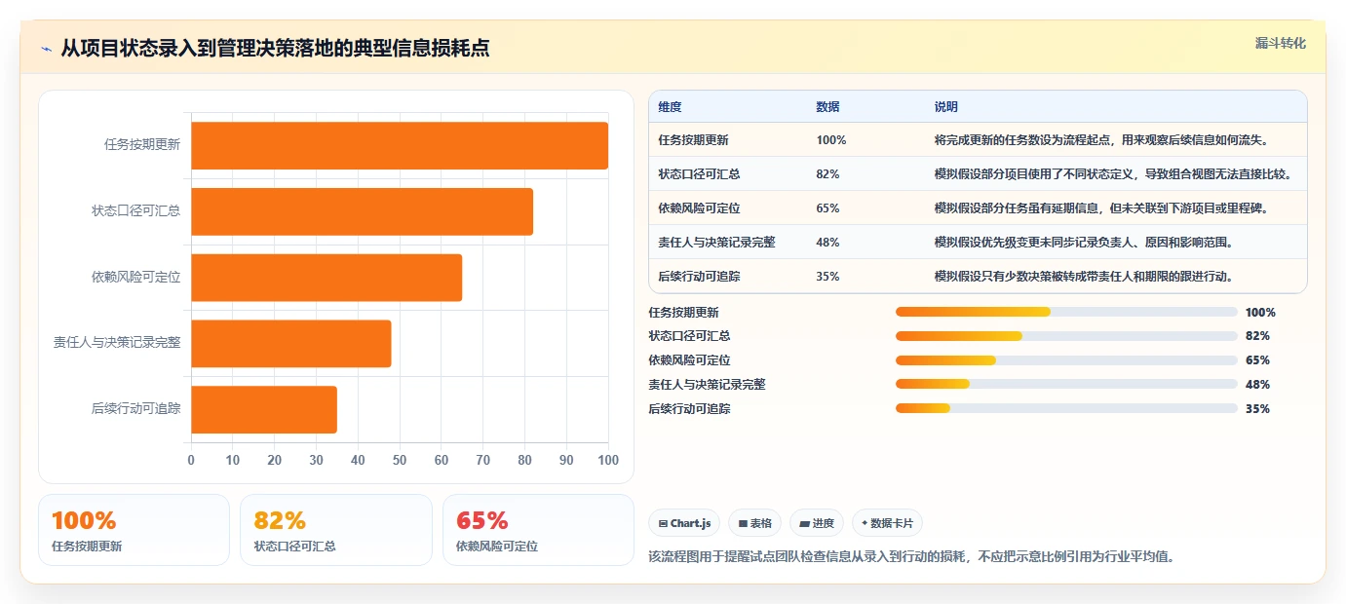Click the 48% value in the table
The width and height of the screenshot is (1346, 604).
[x=828, y=243]
